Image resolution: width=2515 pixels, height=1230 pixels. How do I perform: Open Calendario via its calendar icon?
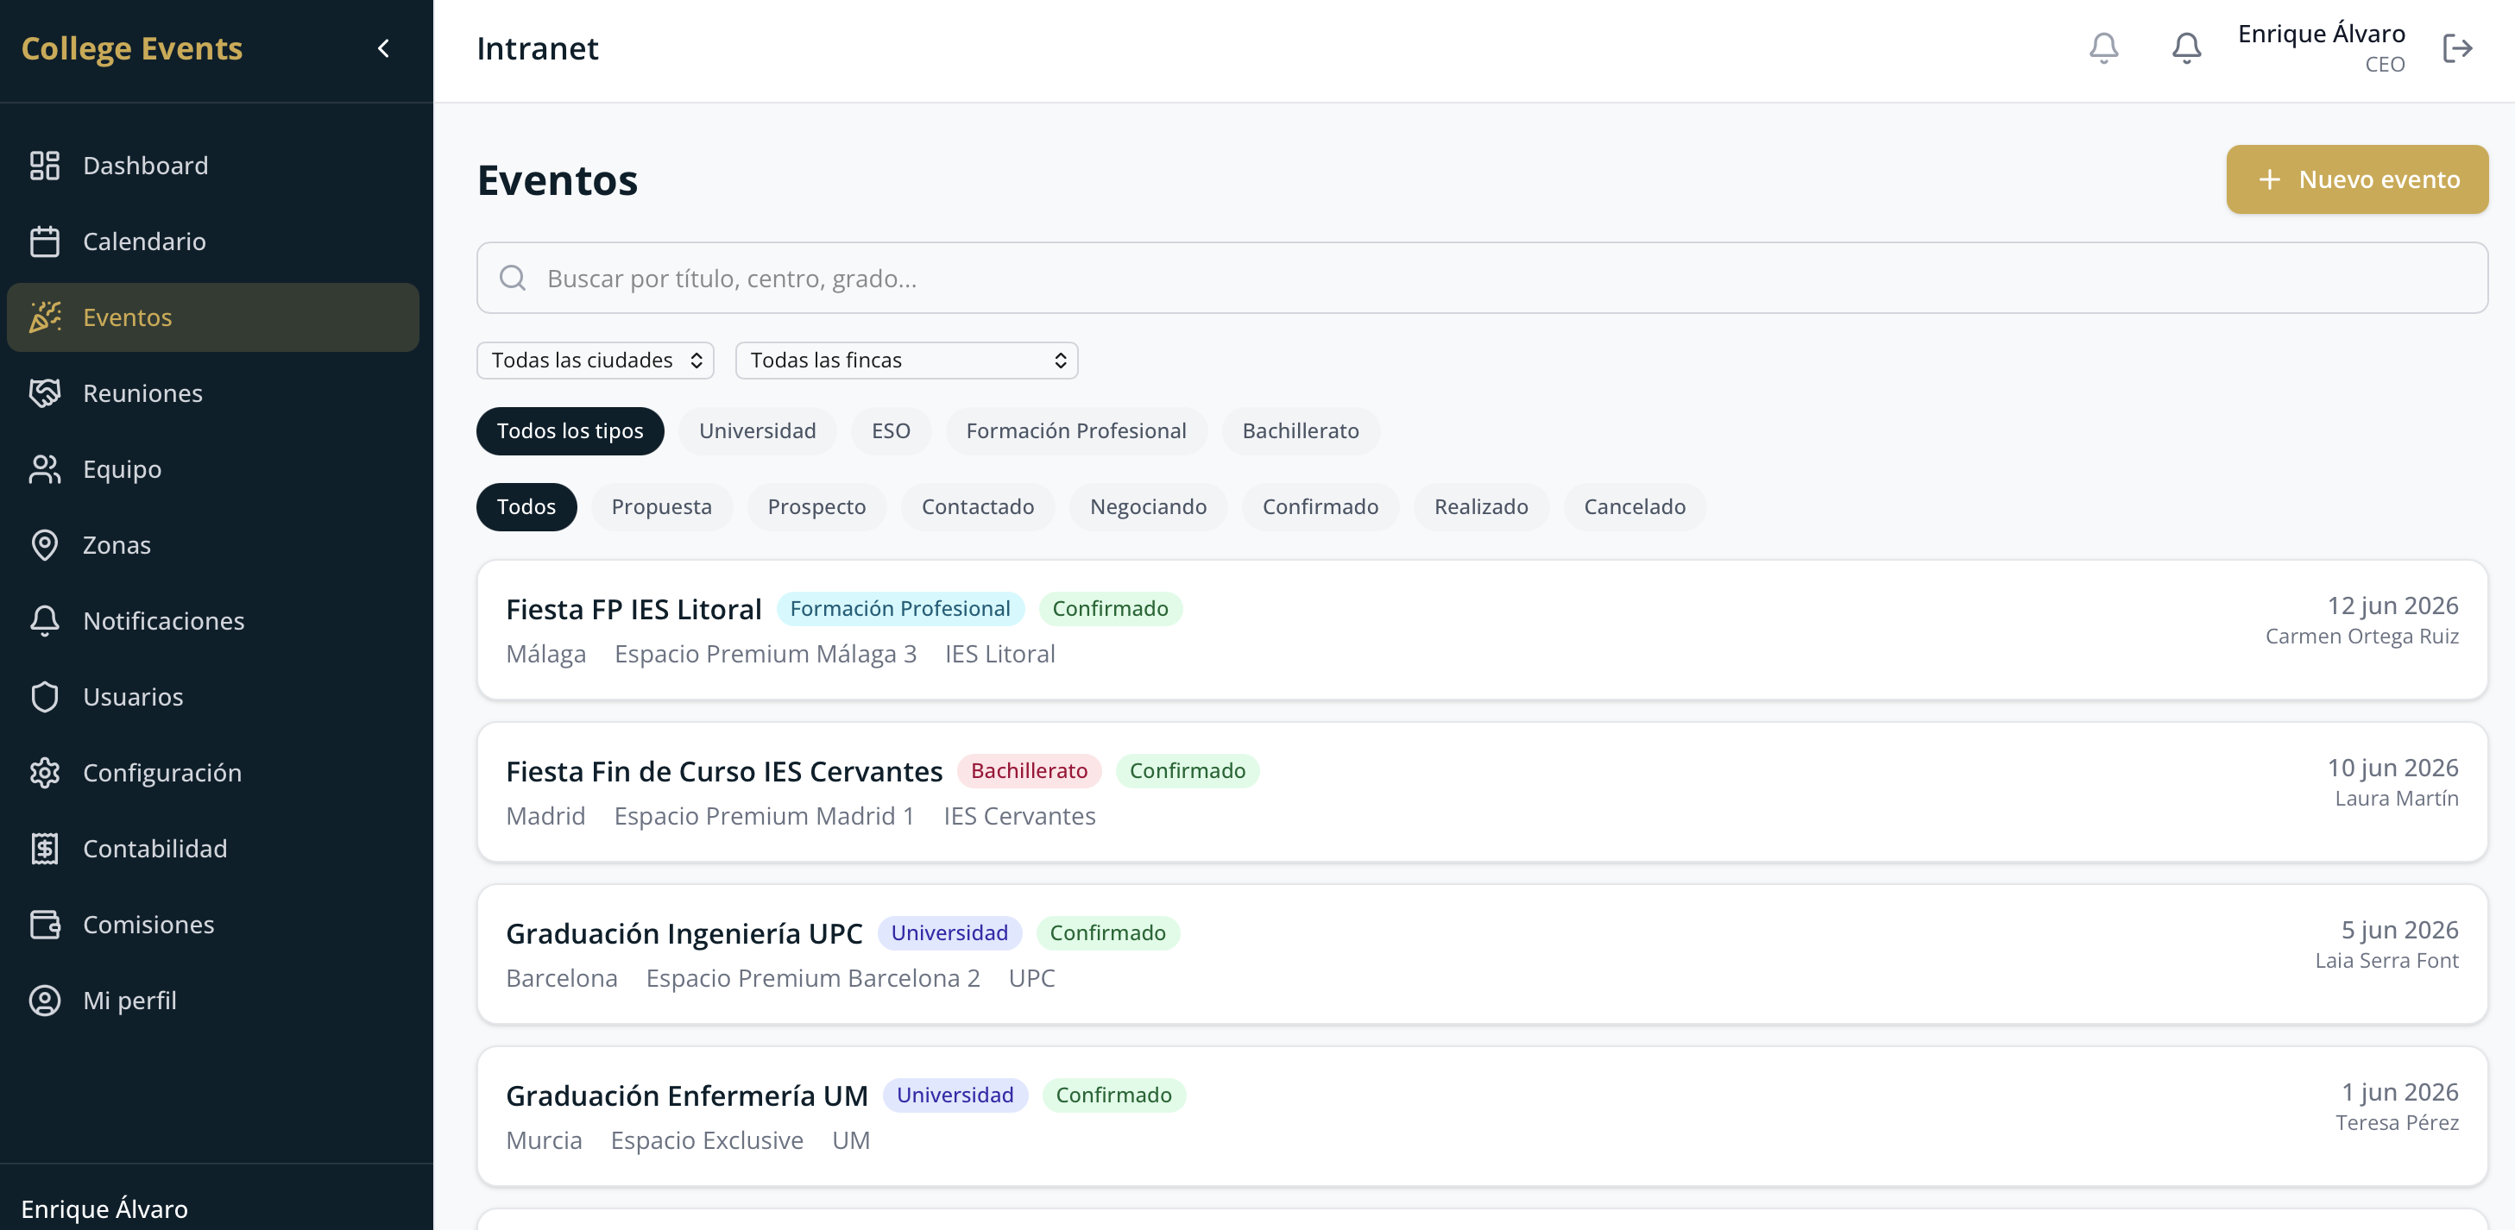coord(45,242)
